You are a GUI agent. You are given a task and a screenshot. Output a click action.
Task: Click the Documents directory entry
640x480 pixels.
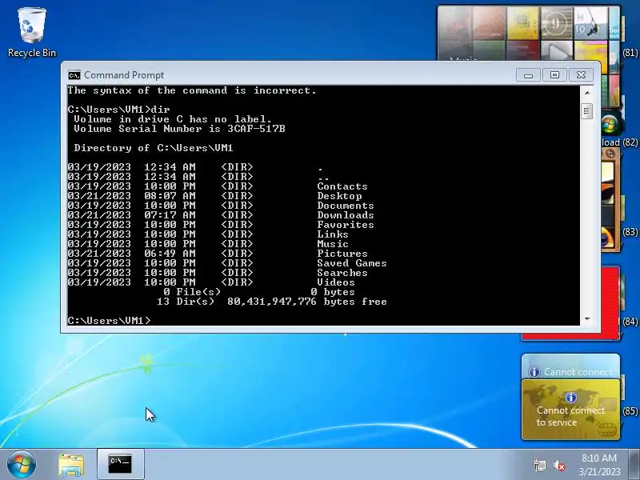click(x=346, y=206)
